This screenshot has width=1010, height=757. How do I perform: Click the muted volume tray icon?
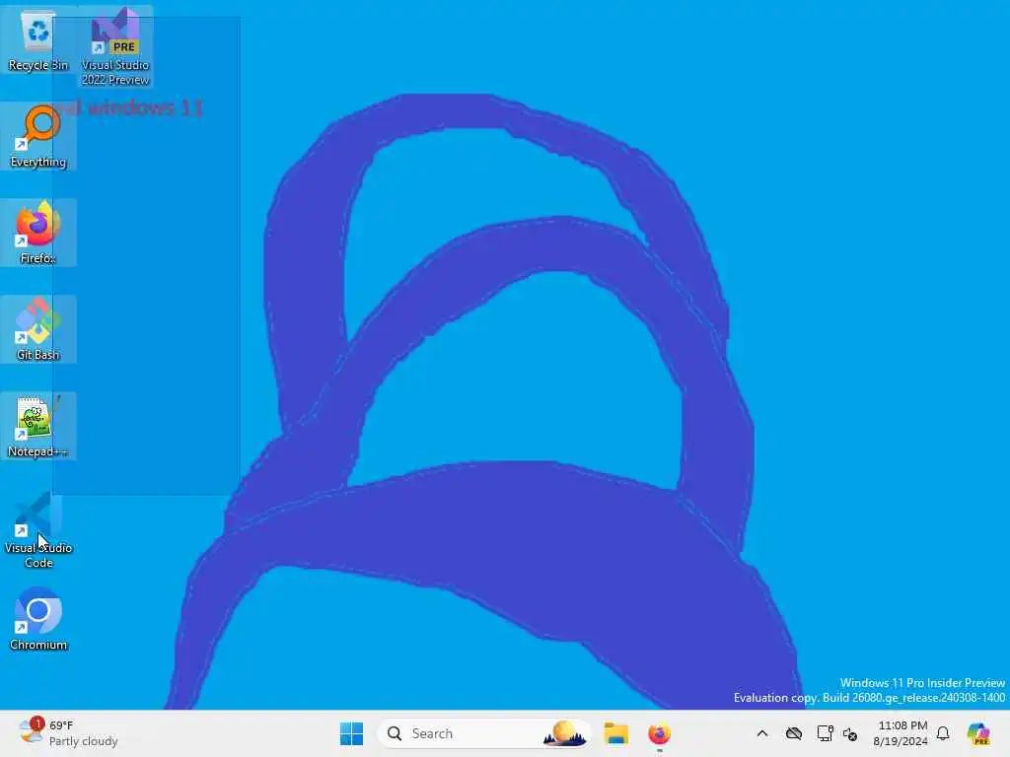point(849,733)
